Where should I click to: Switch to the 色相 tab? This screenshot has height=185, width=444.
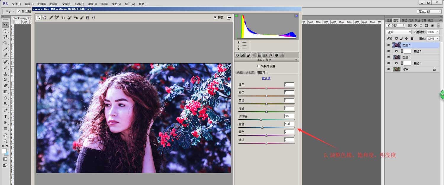pos(240,73)
